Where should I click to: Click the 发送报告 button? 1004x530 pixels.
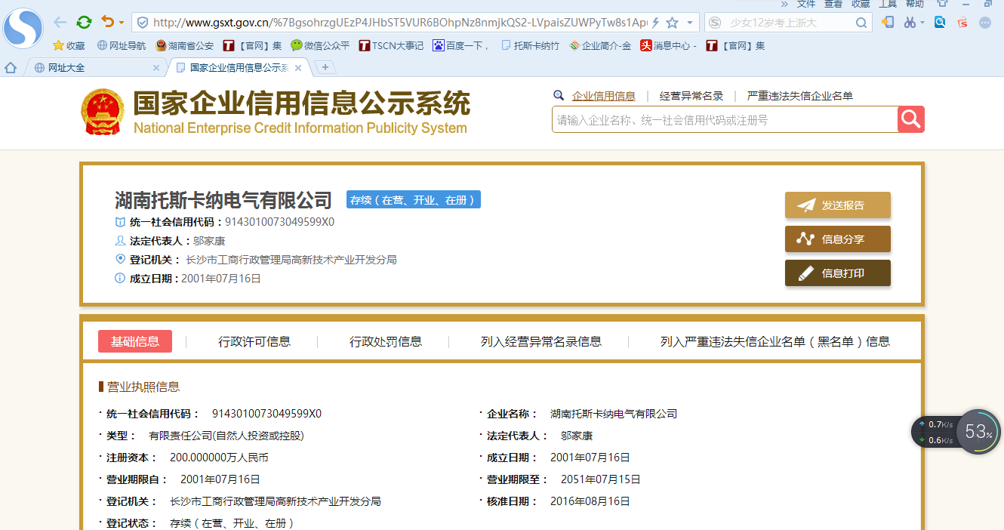[837, 204]
